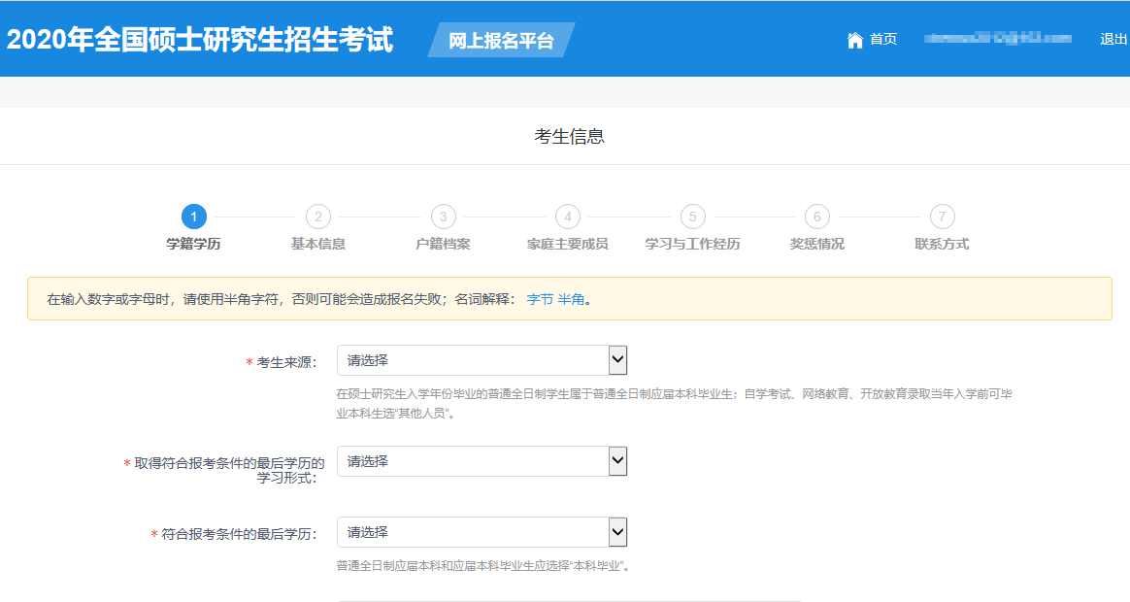Expand the 符合报考条件的最后学历 dropdown
Screen dimensions: 1130x602
tap(482, 532)
